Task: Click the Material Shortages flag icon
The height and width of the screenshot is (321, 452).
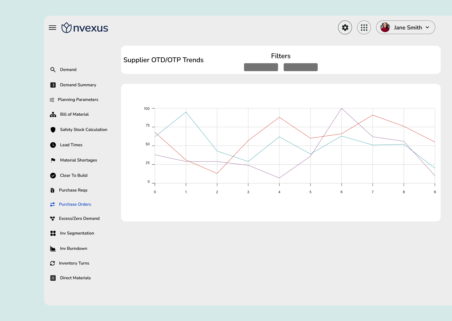Action: pyautogui.click(x=53, y=160)
